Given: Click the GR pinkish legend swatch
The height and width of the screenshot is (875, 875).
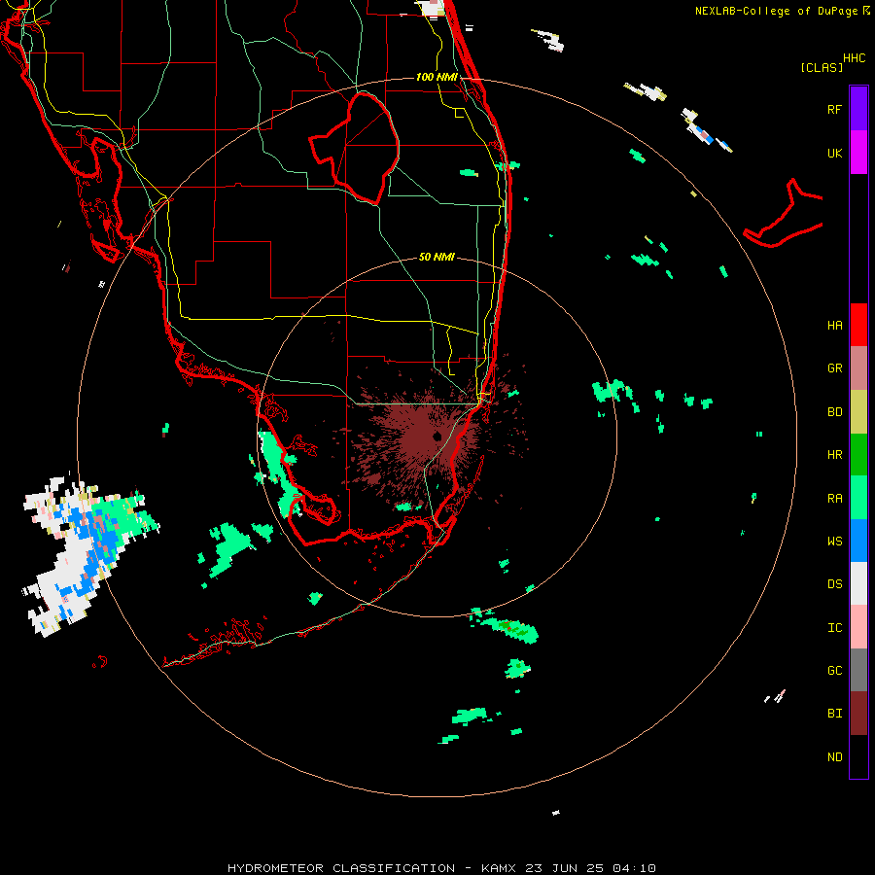Looking at the screenshot, I should pyautogui.click(x=858, y=368).
